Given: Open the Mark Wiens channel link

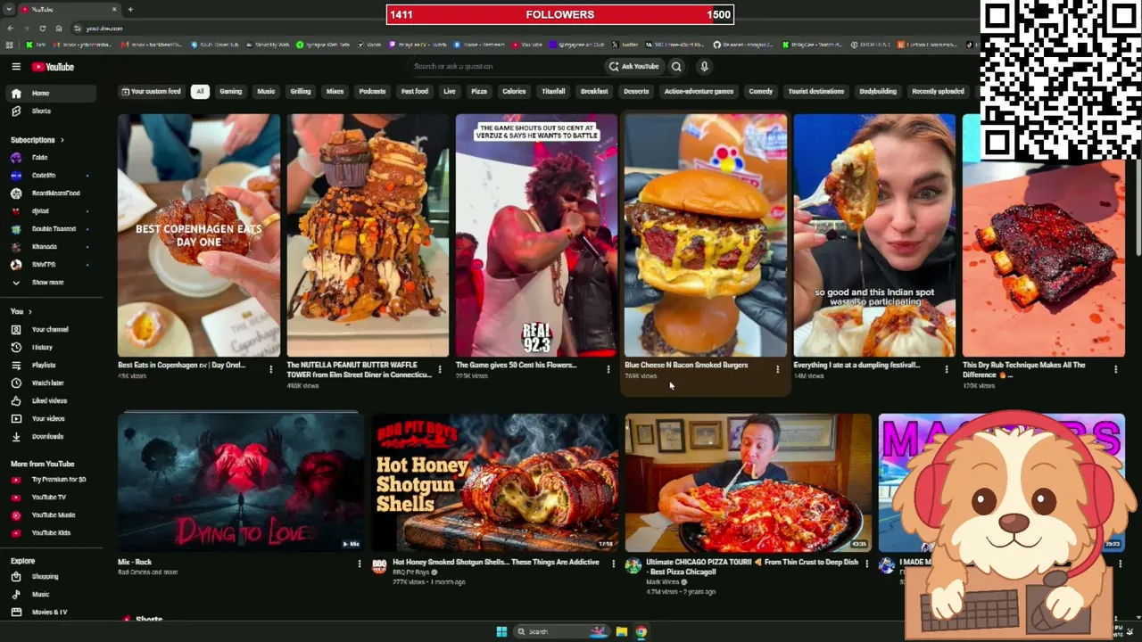Looking at the screenshot, I should coord(663,582).
